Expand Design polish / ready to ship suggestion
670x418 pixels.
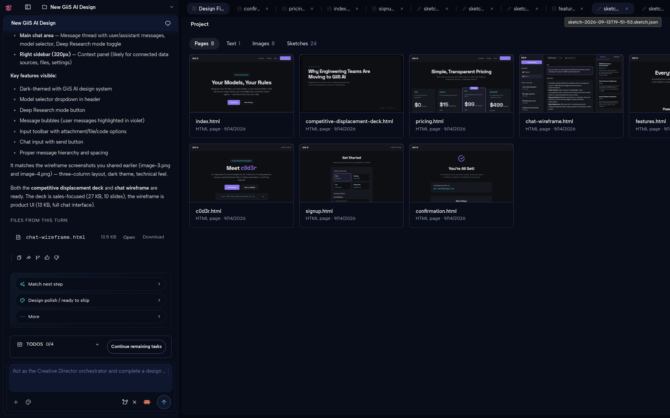coord(91,301)
